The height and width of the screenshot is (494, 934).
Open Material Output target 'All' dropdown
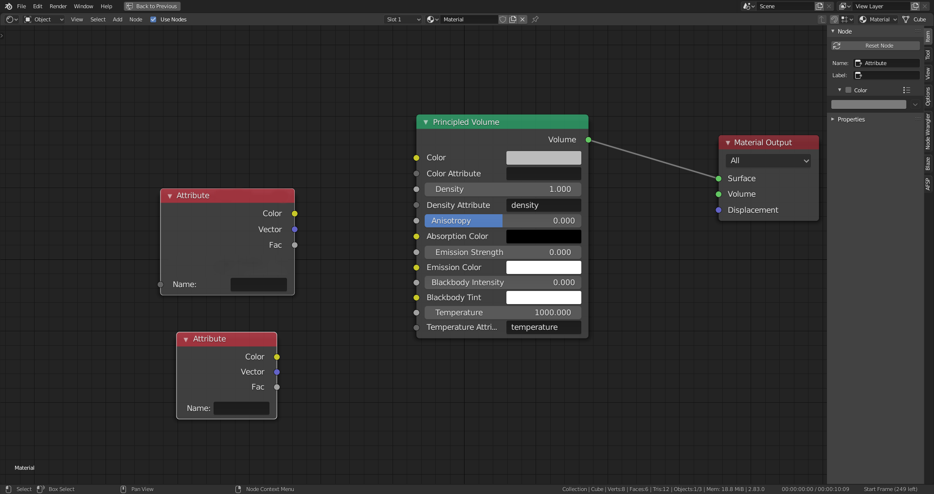click(769, 161)
